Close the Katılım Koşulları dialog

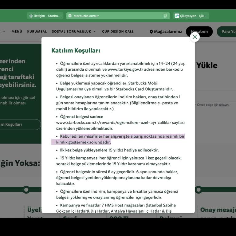(195, 37)
